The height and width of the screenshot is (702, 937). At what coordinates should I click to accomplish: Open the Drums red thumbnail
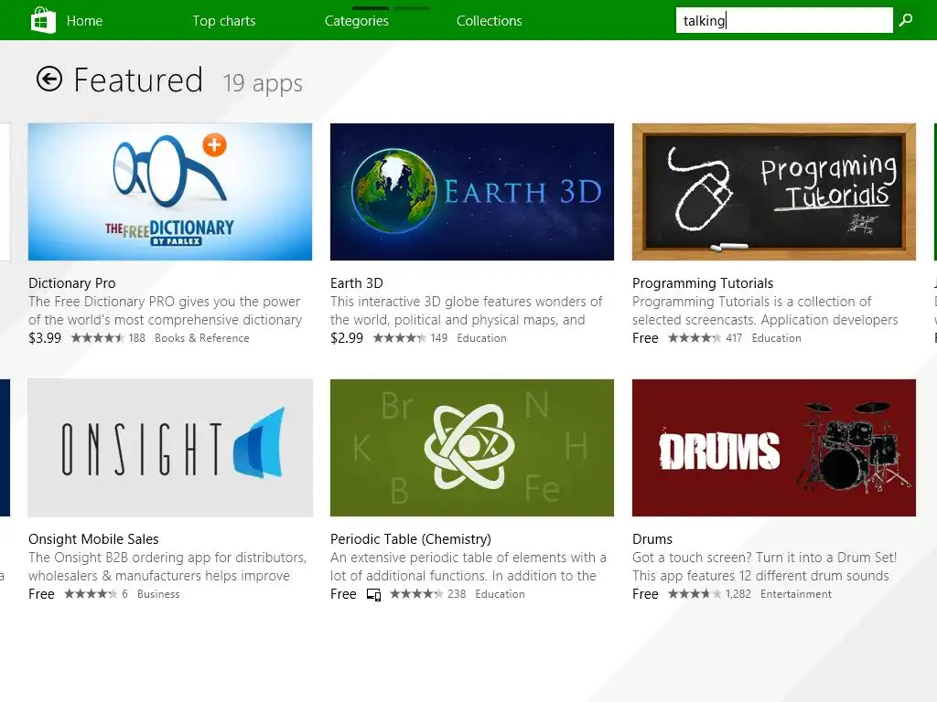pyautogui.click(x=774, y=448)
